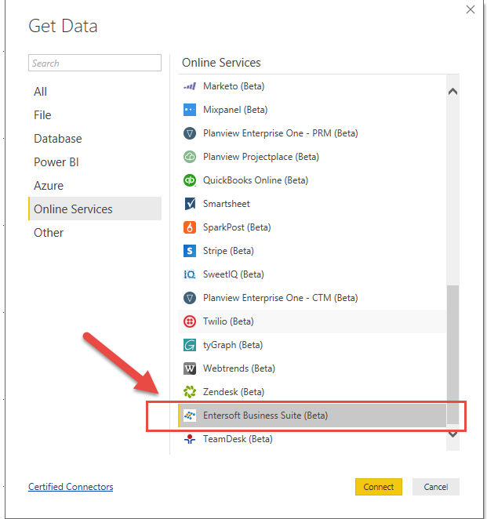Click the scrollbar down arrow
This screenshot has width=487, height=519.
(452, 434)
